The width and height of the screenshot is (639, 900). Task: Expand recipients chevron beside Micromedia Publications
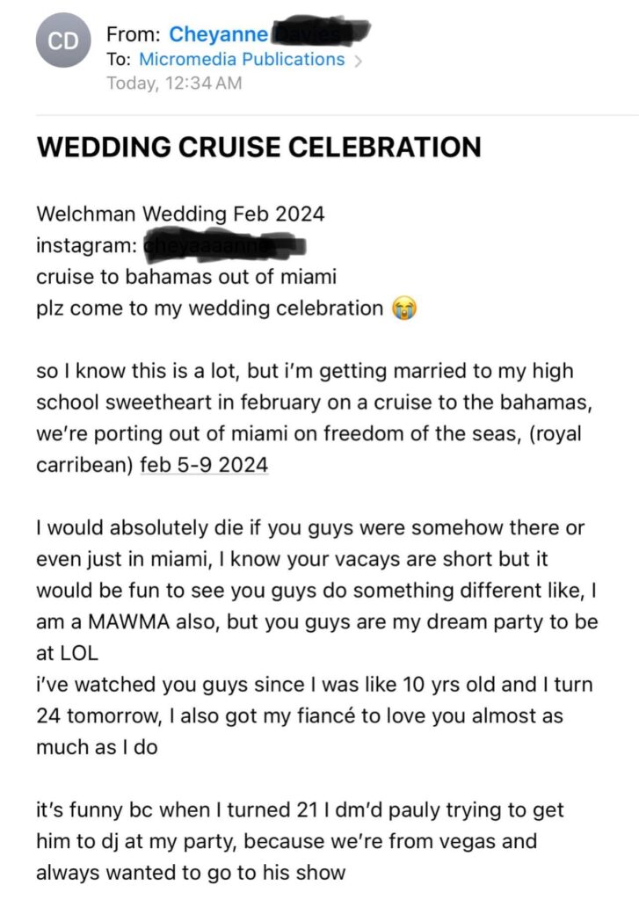pyautogui.click(x=357, y=61)
